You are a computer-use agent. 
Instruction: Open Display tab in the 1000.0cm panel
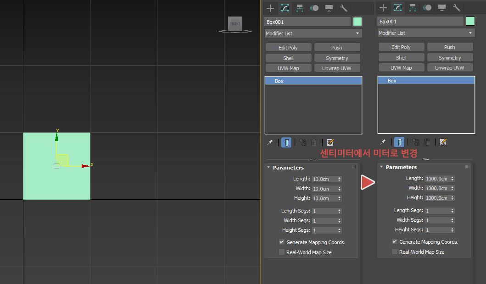pos(441,8)
